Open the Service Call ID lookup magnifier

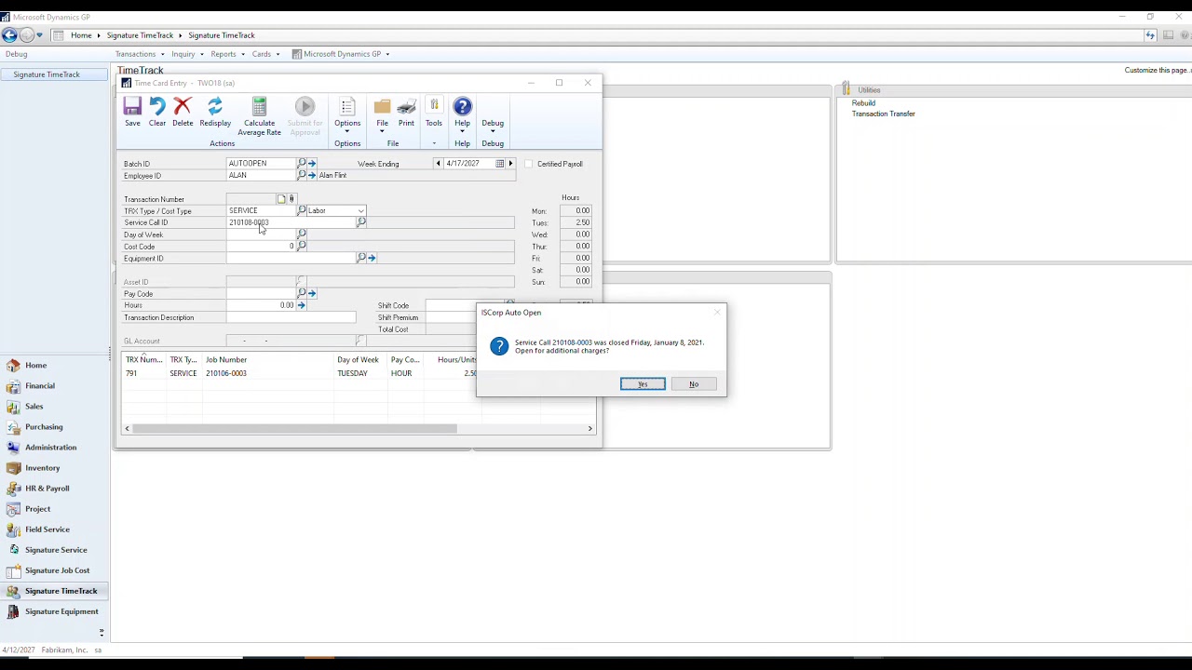tap(361, 222)
